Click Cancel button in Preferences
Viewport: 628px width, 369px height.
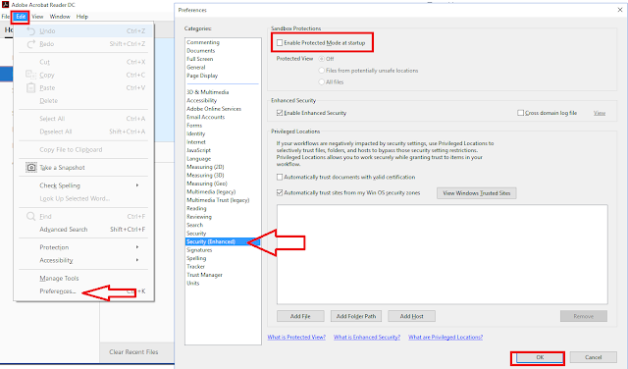tap(593, 357)
